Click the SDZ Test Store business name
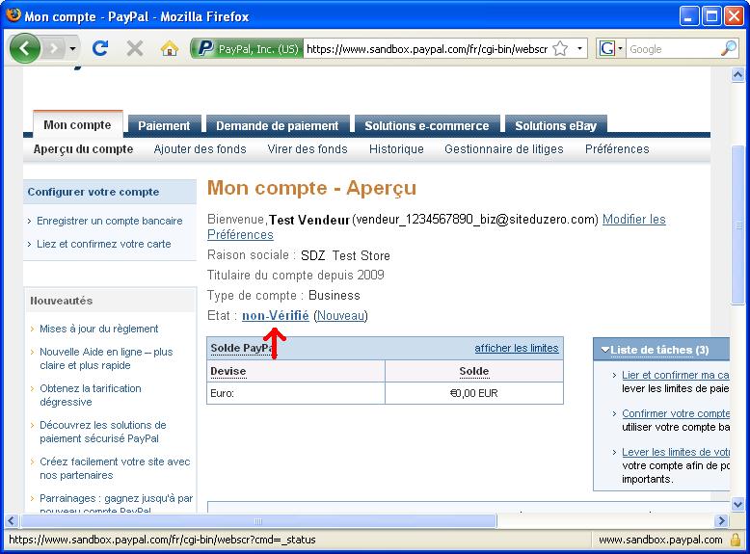750x554 pixels. pos(345,255)
